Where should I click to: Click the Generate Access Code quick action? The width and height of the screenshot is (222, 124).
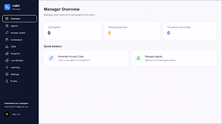86,58
